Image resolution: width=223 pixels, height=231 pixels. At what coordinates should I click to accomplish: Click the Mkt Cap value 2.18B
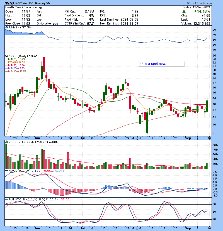point(89,11)
